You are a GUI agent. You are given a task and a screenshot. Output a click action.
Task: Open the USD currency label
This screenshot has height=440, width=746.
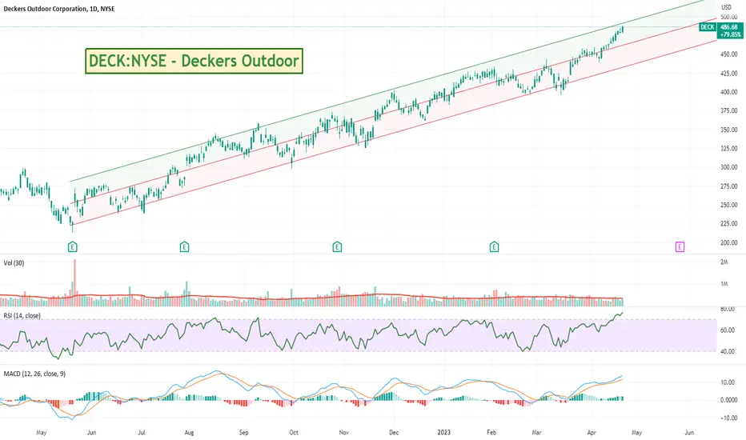(x=726, y=7)
